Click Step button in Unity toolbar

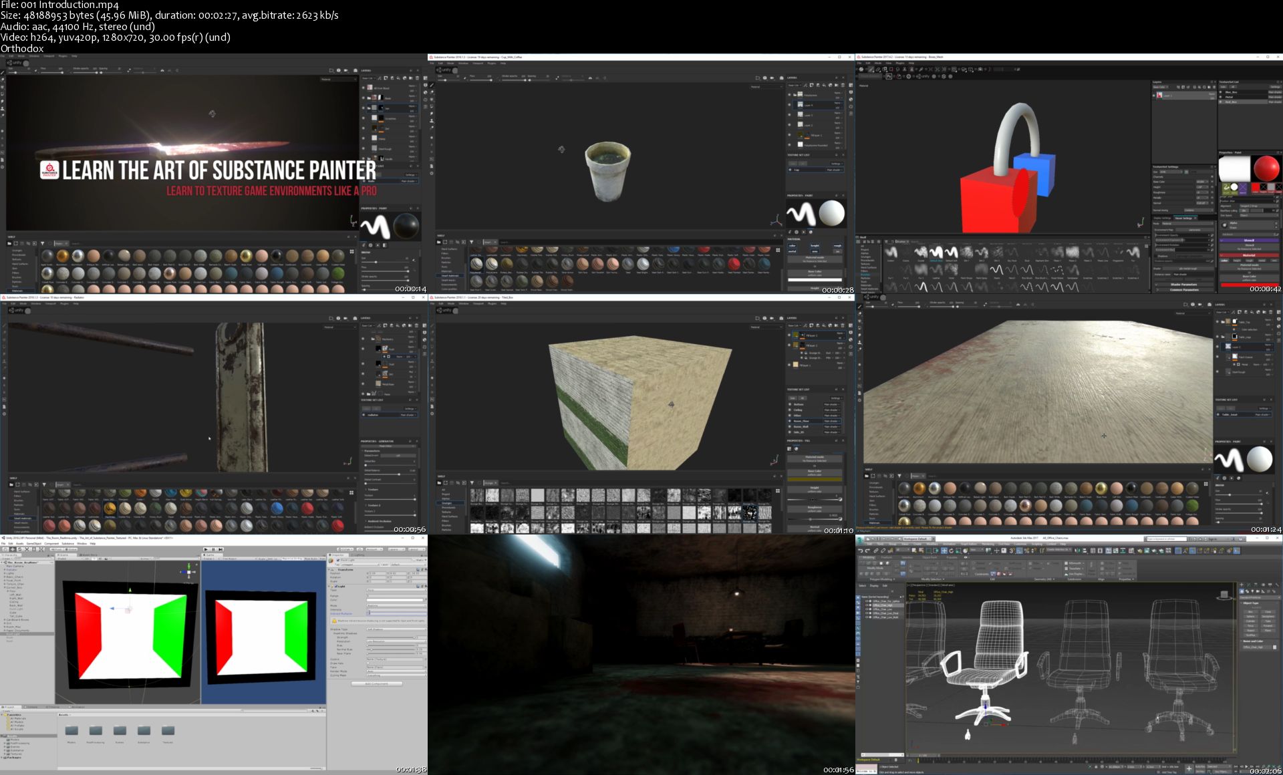coord(221,549)
